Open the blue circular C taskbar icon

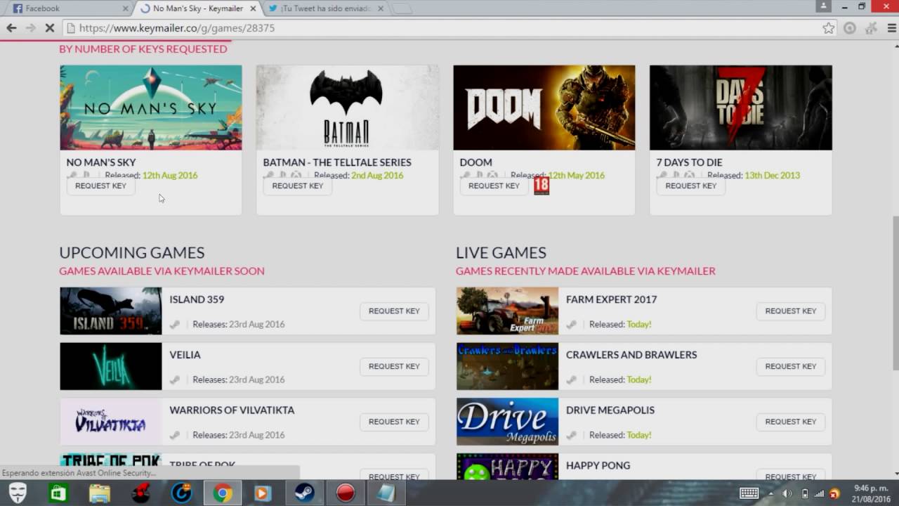pos(182,493)
